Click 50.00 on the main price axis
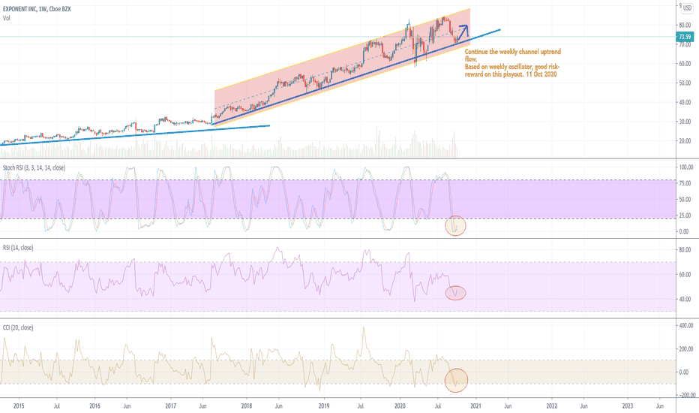 685,83
